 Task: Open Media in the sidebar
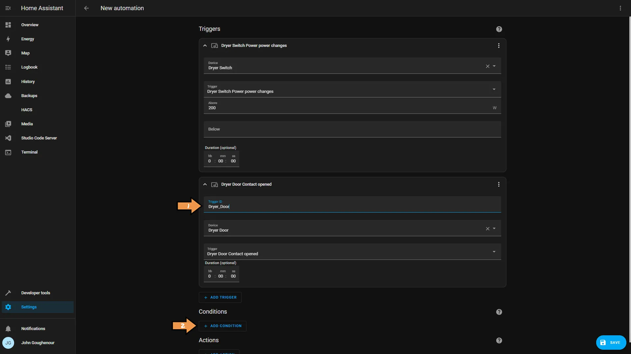click(x=37, y=124)
